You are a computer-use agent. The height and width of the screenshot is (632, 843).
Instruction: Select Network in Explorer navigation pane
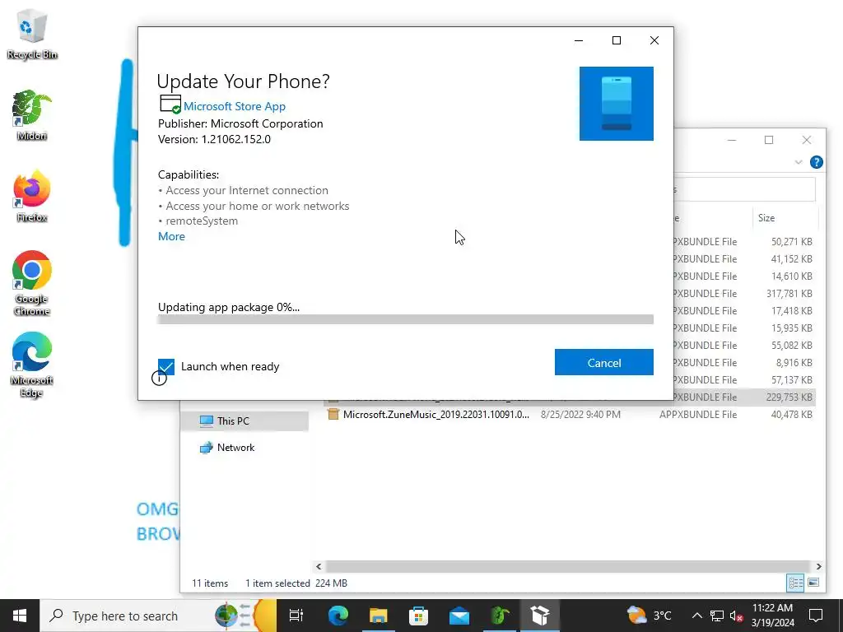tap(235, 447)
